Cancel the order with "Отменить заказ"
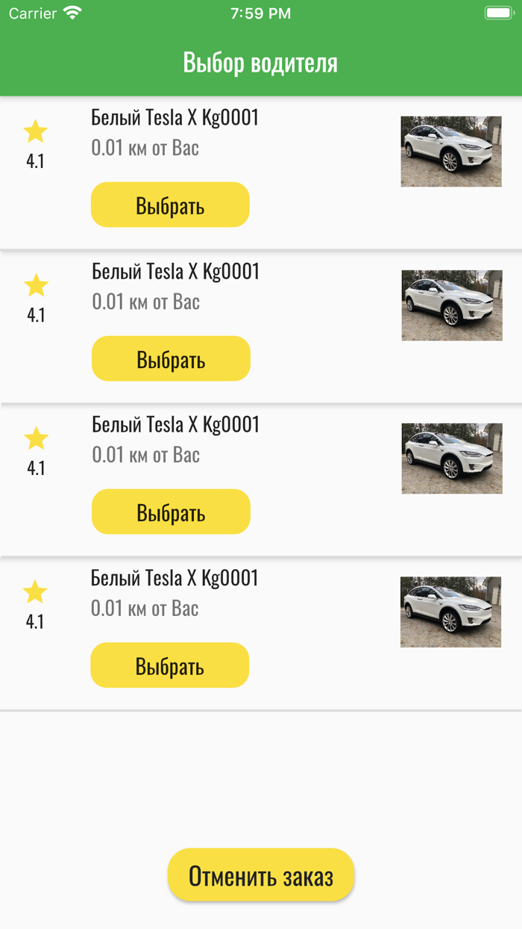This screenshot has width=522, height=929. tap(261, 875)
